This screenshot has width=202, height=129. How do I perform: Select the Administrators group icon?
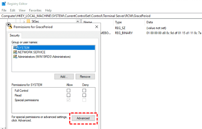point(15,57)
